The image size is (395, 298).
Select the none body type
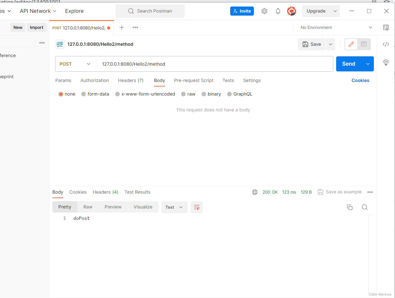pyautogui.click(x=61, y=94)
